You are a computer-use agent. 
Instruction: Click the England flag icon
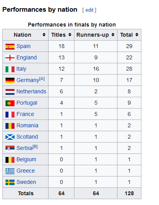(10, 58)
